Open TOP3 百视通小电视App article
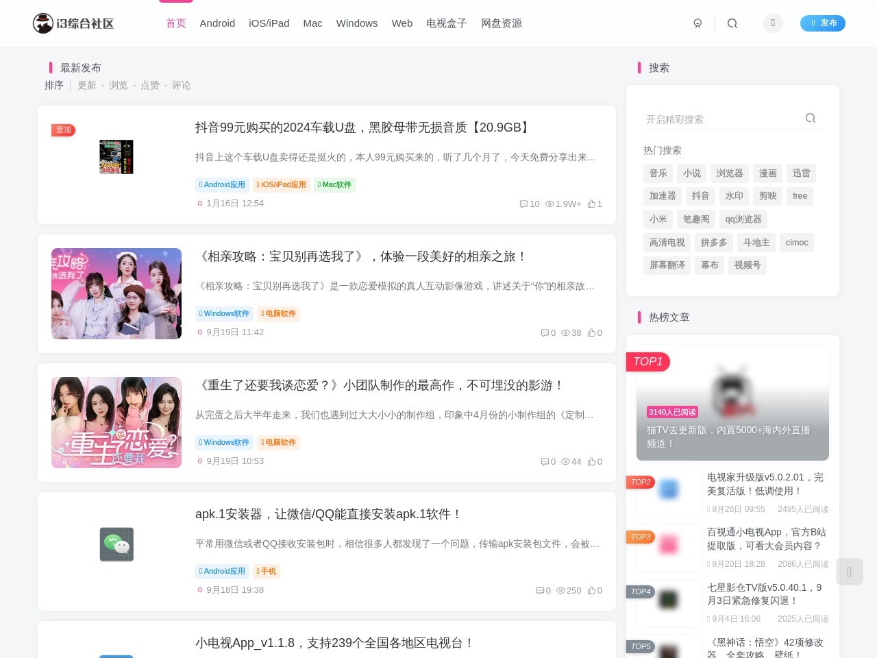 [x=767, y=539]
